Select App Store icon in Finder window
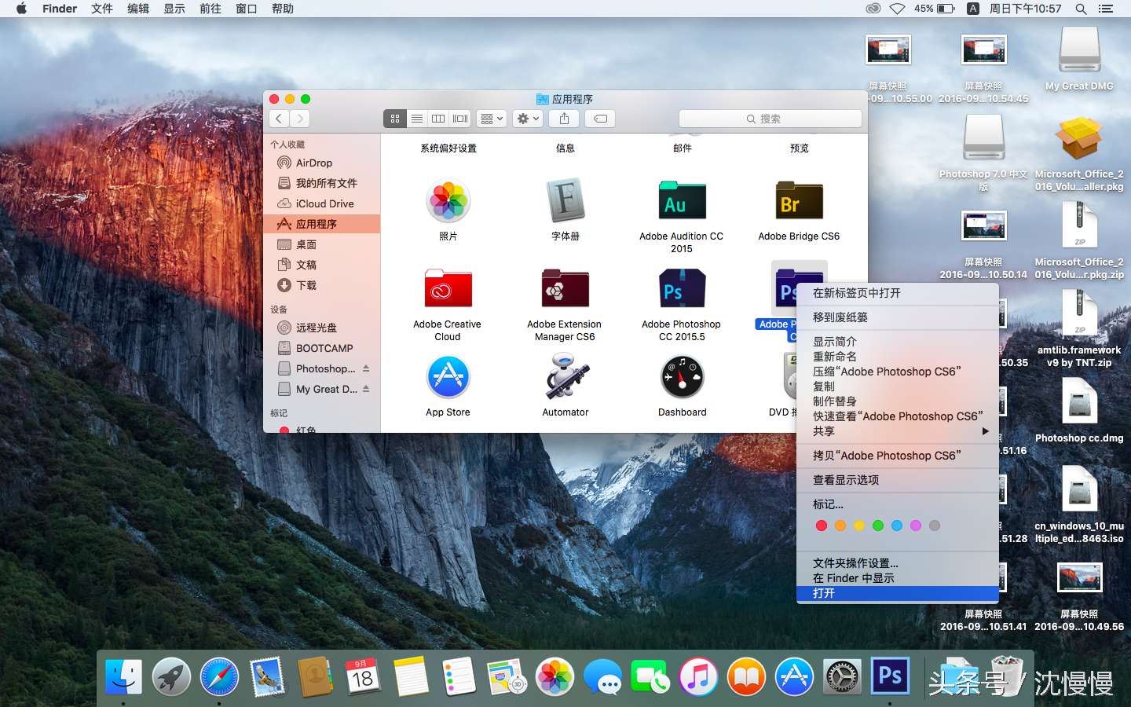Viewport: 1131px width, 707px height. (448, 377)
